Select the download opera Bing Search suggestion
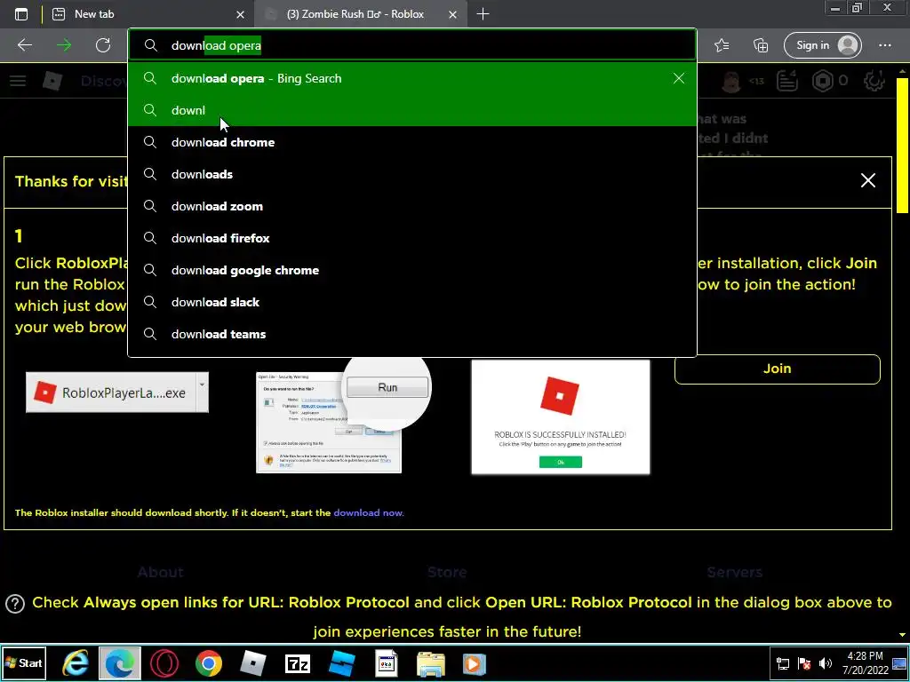This screenshot has height=682, width=910. [412, 78]
